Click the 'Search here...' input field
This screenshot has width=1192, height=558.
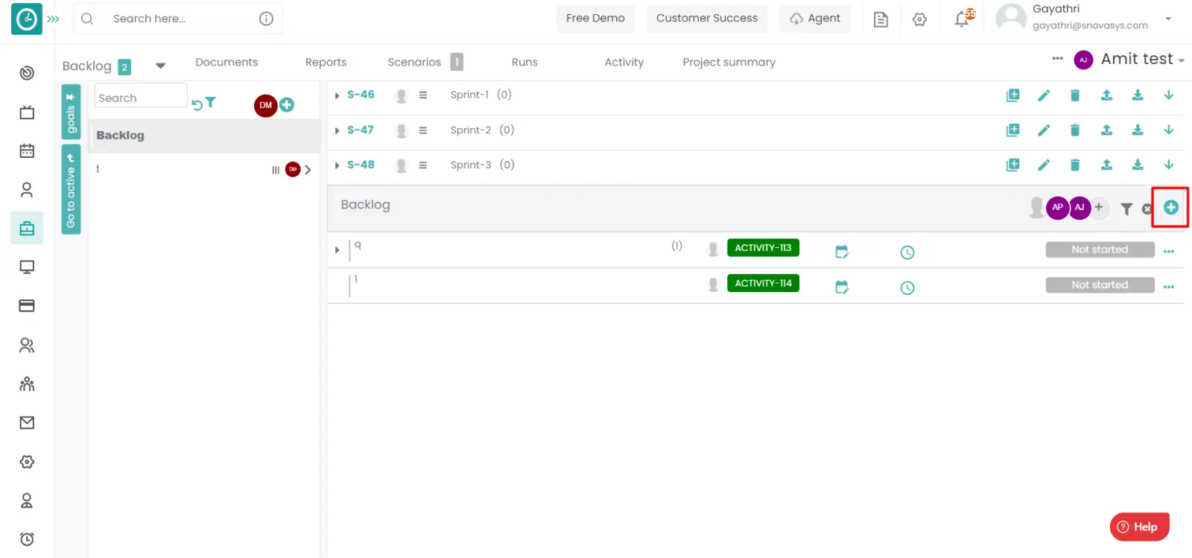coord(179,19)
